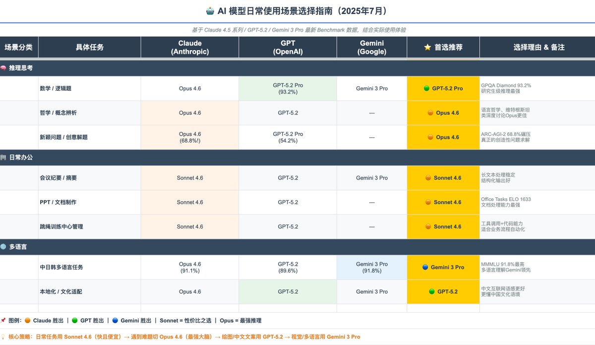
Task: Click the 本地化 / 文化适配 task cell
Action: click(x=90, y=291)
